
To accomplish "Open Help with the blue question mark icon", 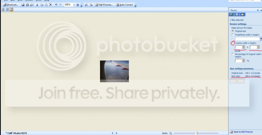I will (78, 5).
